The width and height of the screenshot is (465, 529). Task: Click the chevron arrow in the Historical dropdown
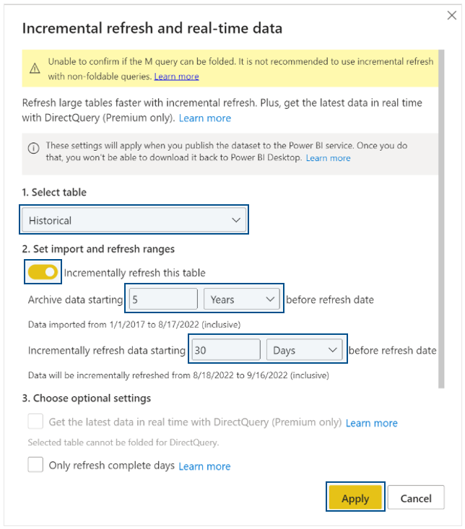tap(236, 220)
